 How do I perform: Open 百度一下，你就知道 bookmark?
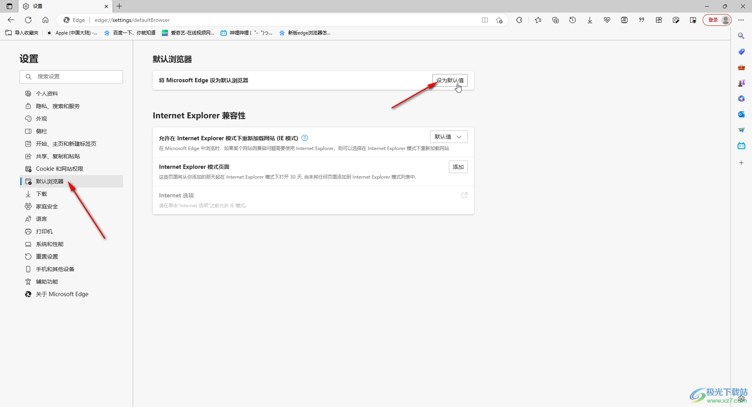click(x=130, y=33)
